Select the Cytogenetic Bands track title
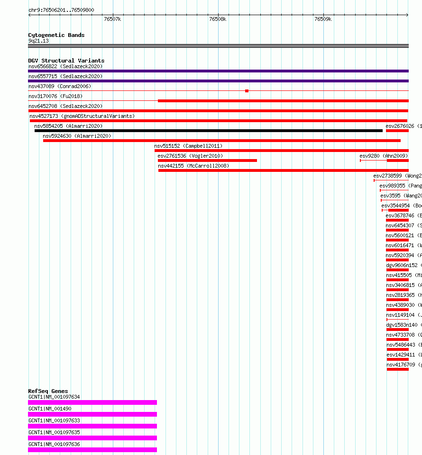 tap(56, 35)
